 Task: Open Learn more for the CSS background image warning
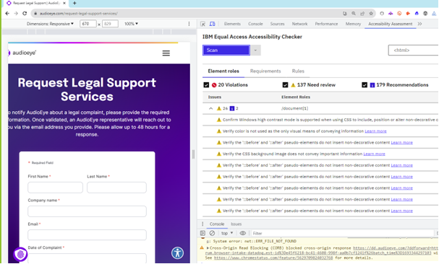374,154
